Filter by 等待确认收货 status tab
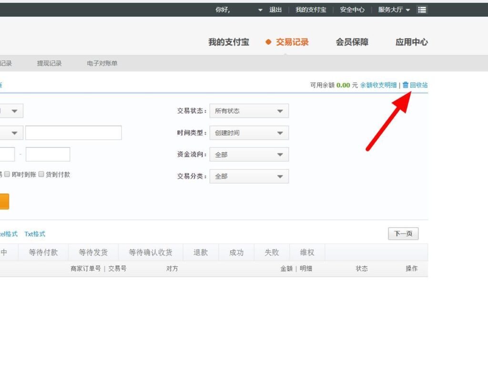Image resolution: width=488 pixels, height=366 pixels. (151, 252)
